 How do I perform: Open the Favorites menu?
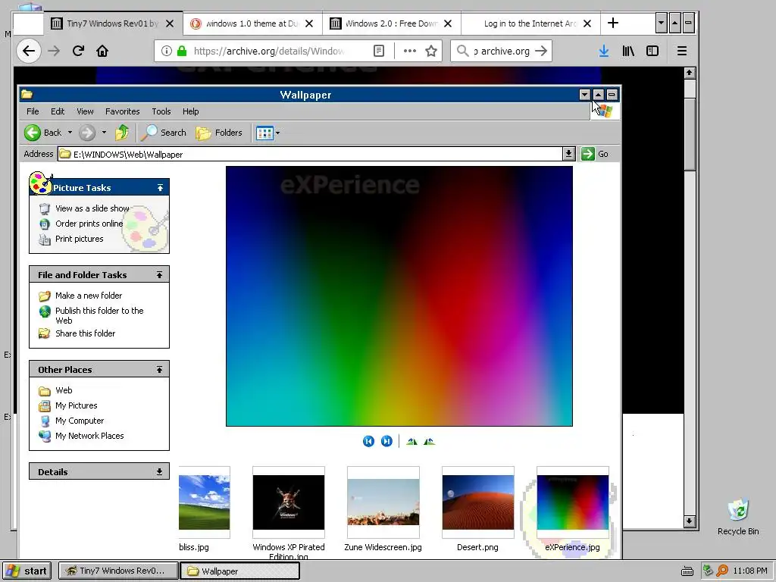point(122,111)
